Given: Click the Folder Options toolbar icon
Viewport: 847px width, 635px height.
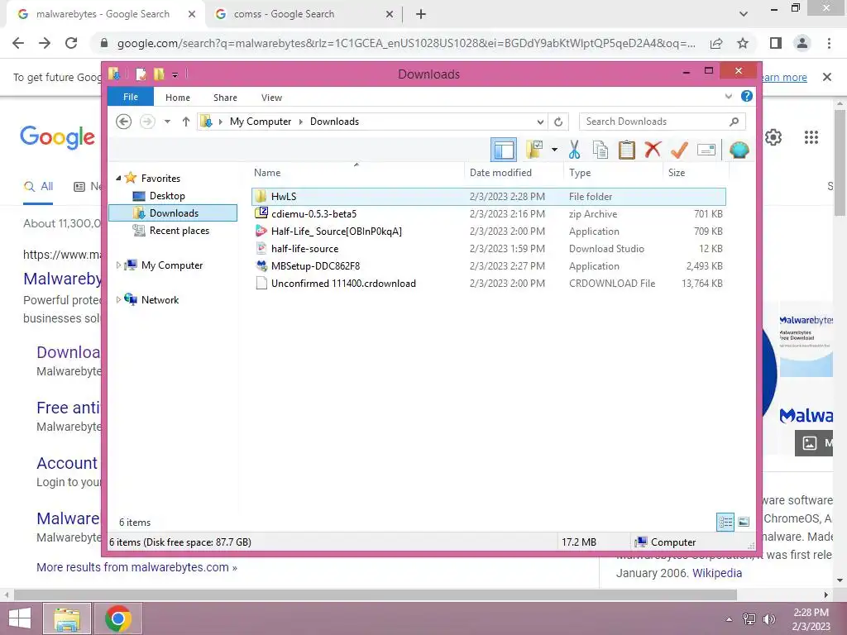Looking at the screenshot, I should (x=534, y=150).
